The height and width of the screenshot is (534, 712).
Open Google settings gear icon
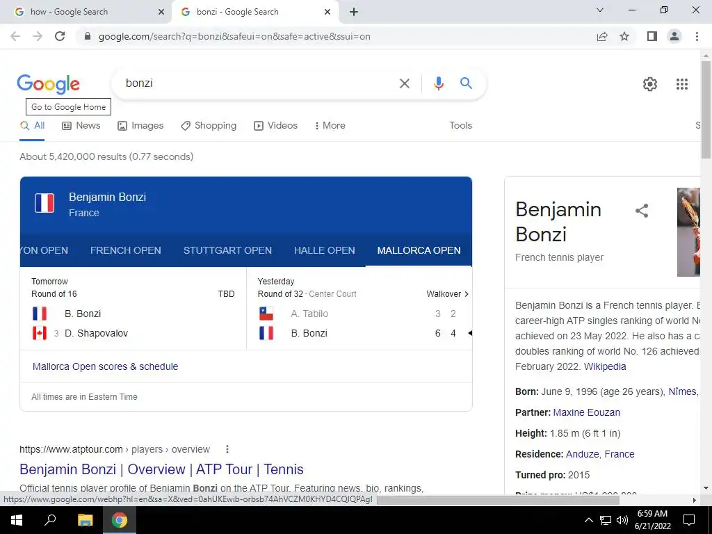coord(650,84)
